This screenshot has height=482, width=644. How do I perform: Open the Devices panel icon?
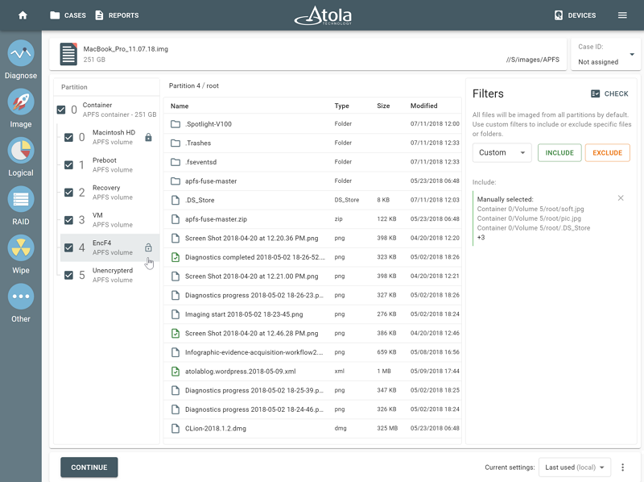[559, 15]
